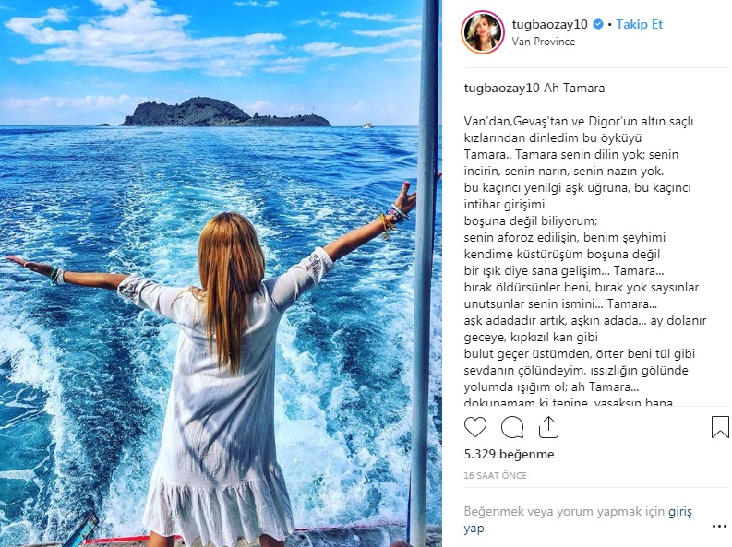732x547 pixels.
Task: Like the post with heart icon
Action: click(475, 427)
